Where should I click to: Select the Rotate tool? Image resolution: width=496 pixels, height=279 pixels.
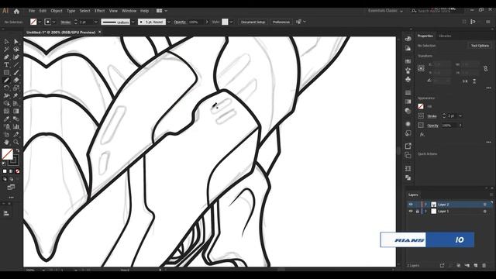[x=6, y=88]
